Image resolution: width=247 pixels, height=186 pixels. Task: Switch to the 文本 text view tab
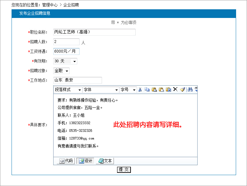[x=105, y=161]
